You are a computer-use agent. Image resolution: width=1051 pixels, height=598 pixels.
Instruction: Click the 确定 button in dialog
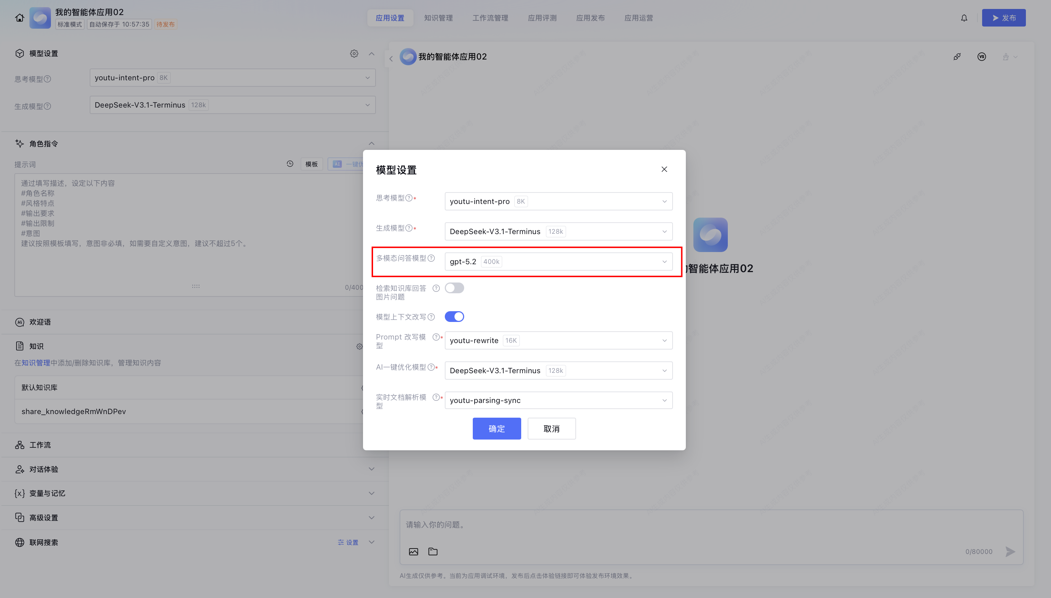496,428
